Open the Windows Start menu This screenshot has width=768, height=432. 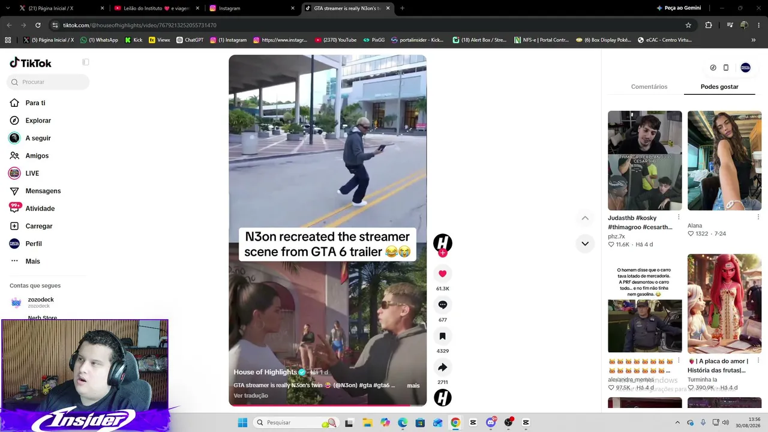pos(242,422)
